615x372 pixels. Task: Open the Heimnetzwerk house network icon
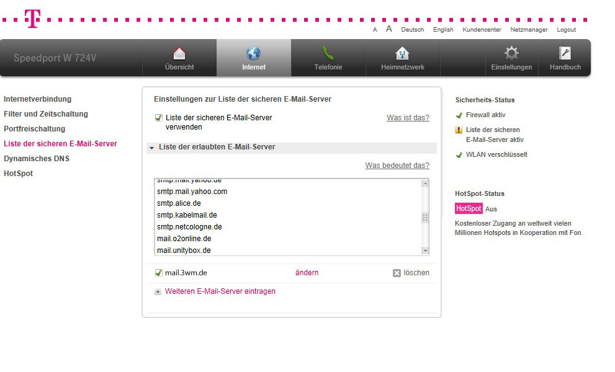[x=402, y=53]
